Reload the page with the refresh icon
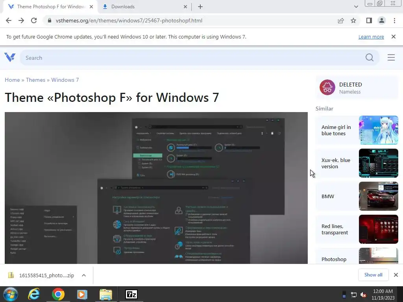 point(34,20)
